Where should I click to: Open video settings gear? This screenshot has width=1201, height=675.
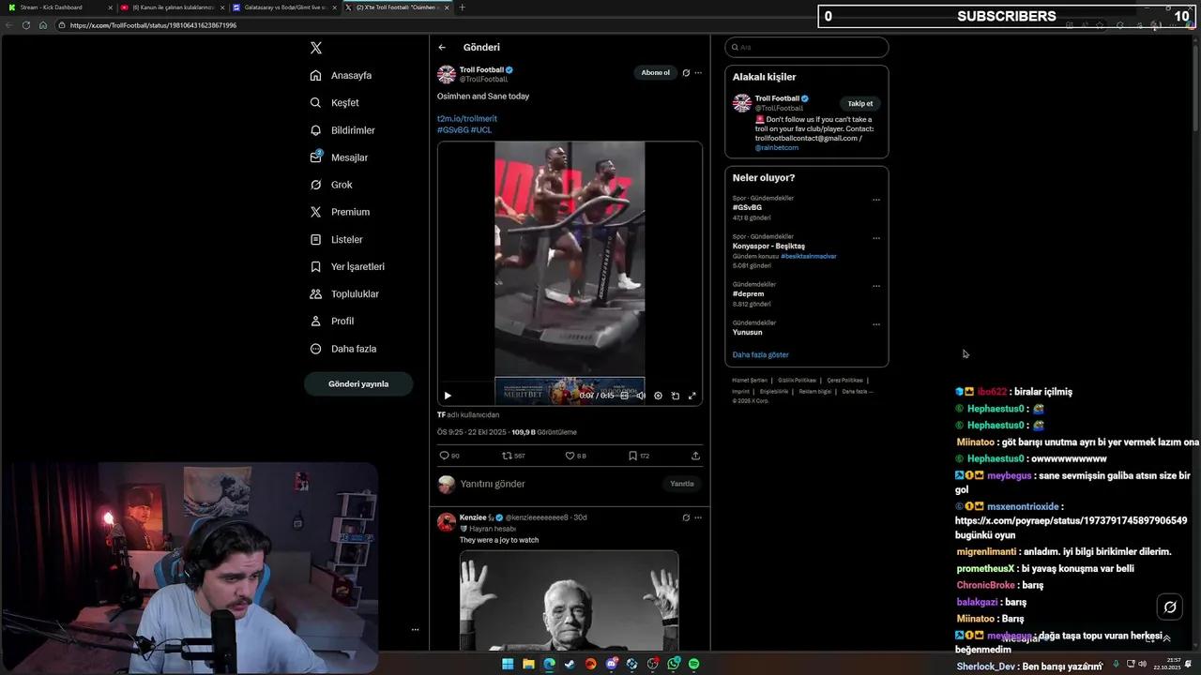click(658, 396)
